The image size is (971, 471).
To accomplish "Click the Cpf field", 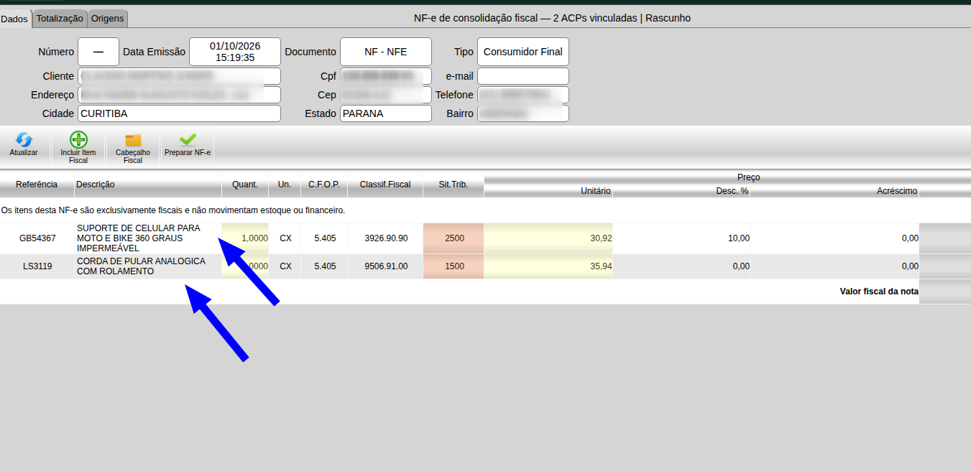I will [386, 76].
